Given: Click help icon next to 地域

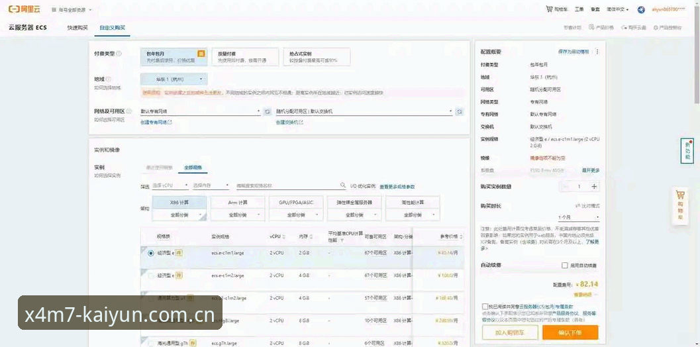Looking at the screenshot, I should [x=108, y=79].
